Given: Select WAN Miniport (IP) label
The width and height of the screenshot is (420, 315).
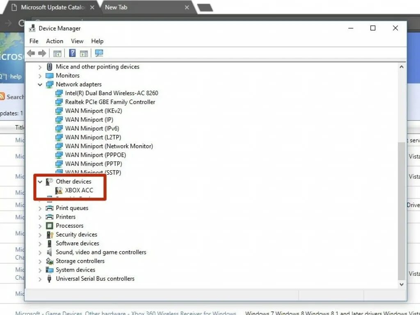Looking at the screenshot, I should click(89, 120).
